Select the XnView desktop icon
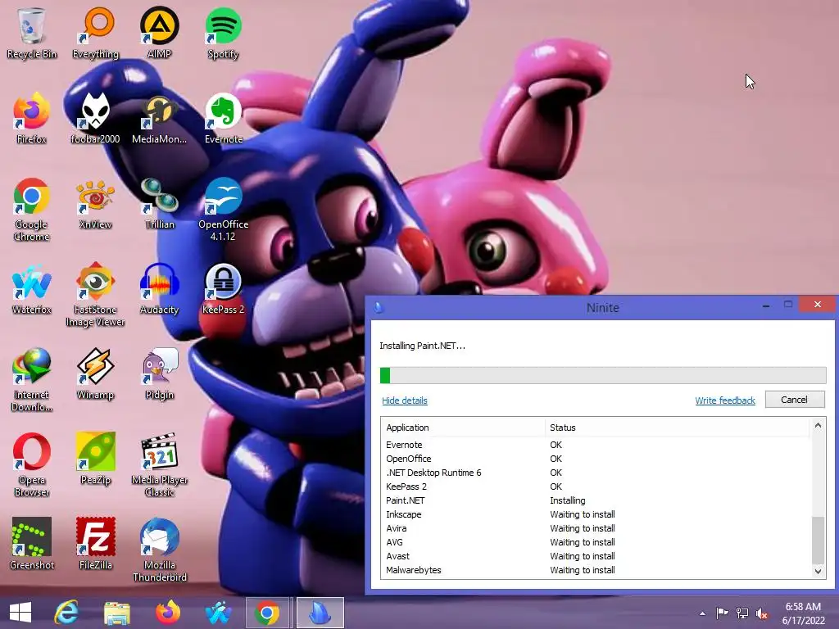This screenshot has height=629, width=839. (x=95, y=203)
